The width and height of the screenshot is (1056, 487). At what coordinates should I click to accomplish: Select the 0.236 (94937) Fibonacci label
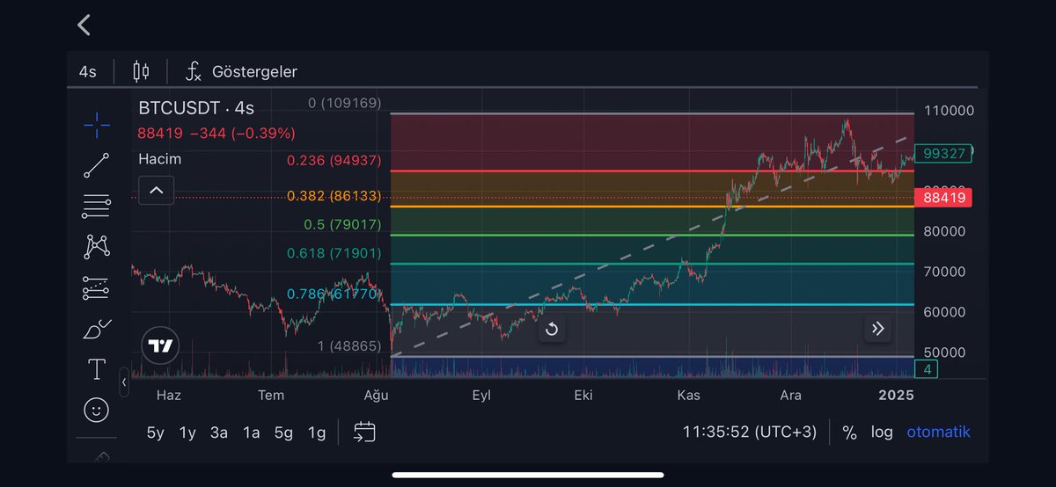coord(334,160)
